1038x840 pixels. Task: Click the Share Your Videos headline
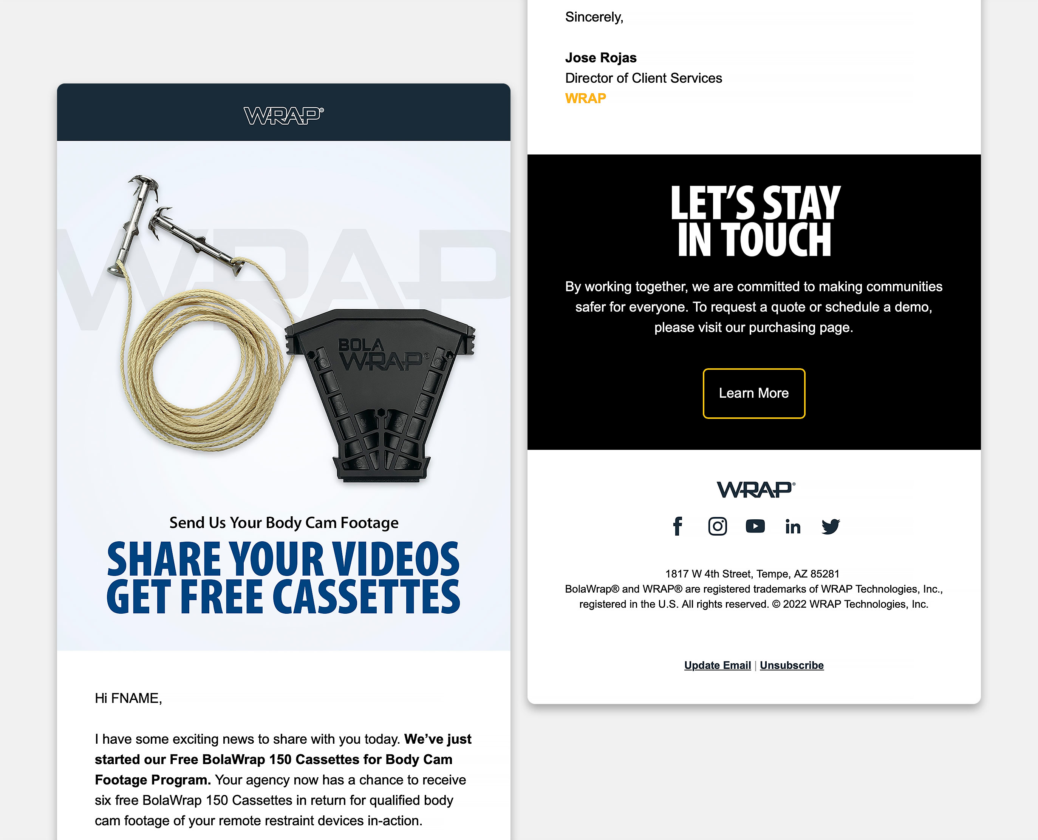[283, 577]
